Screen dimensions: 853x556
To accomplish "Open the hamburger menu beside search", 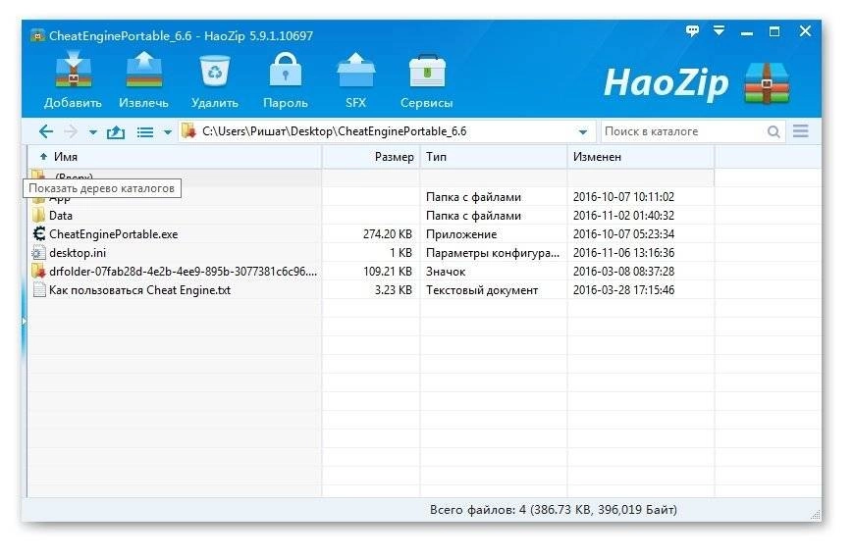I will (800, 131).
